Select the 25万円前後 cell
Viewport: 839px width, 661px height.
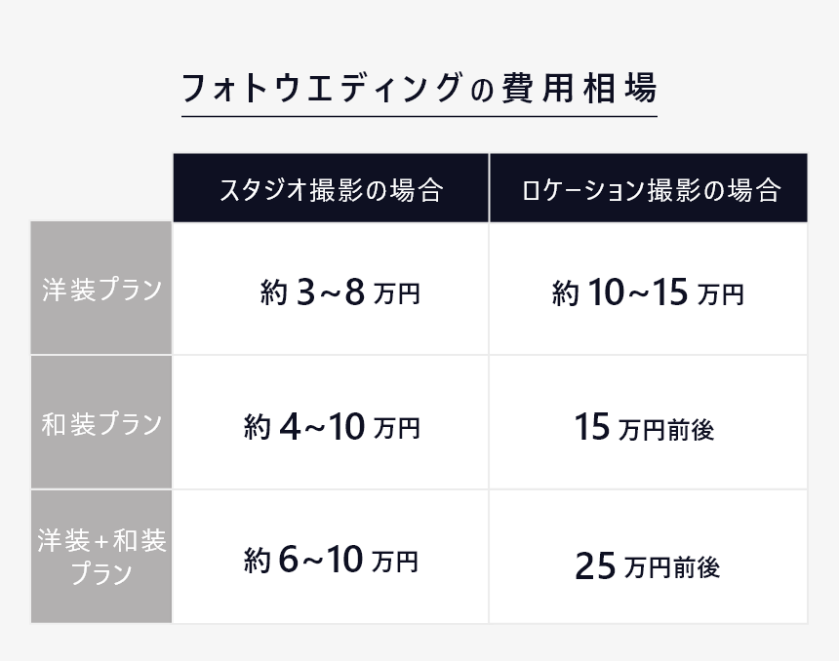click(x=649, y=557)
